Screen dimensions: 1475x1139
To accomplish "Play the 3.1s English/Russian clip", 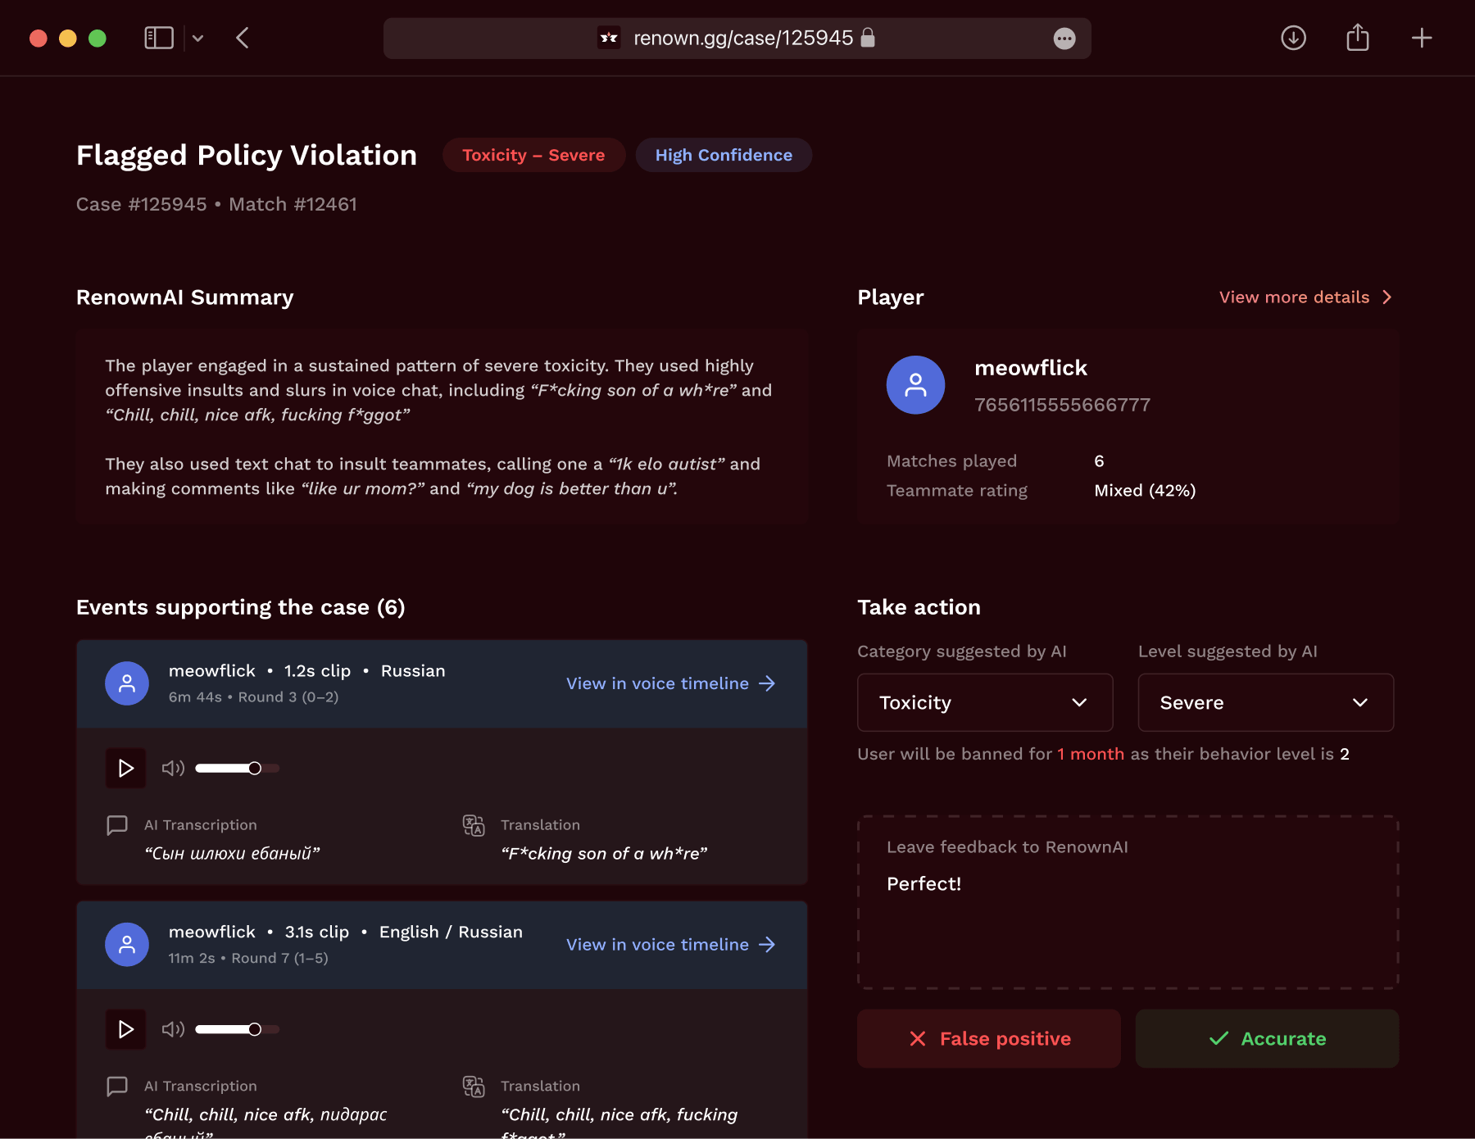I will (x=125, y=1029).
